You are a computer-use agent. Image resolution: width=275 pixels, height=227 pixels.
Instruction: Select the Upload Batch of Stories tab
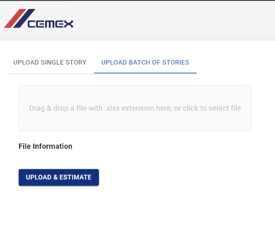pyautogui.click(x=145, y=62)
